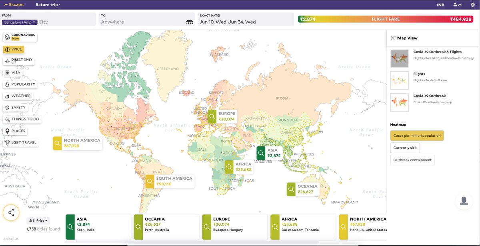Screen dimensions: 480x246
Task: Click North America search marker on map
Action: [x=58, y=143]
